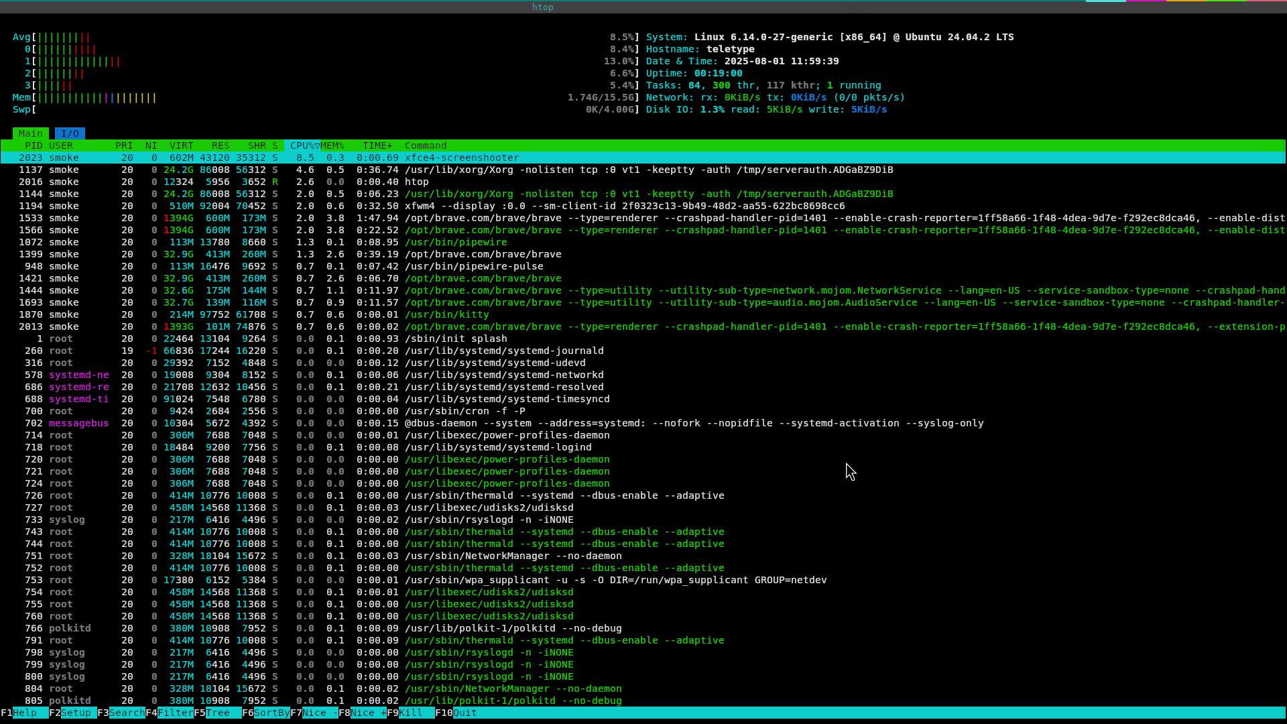Select PID 766 polkitd row
This screenshot has width=1287, height=724.
[x=643, y=628]
